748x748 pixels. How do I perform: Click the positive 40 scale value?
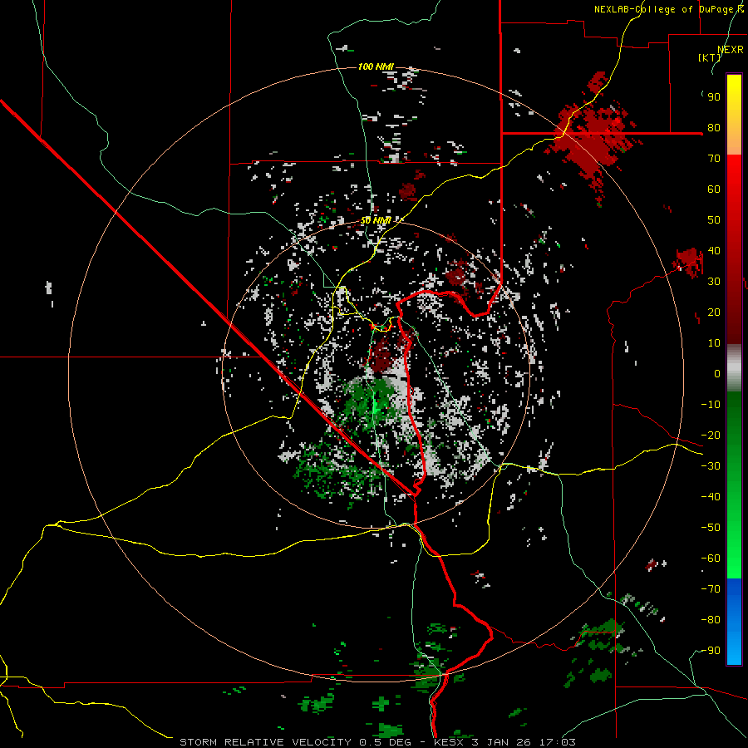tap(714, 251)
